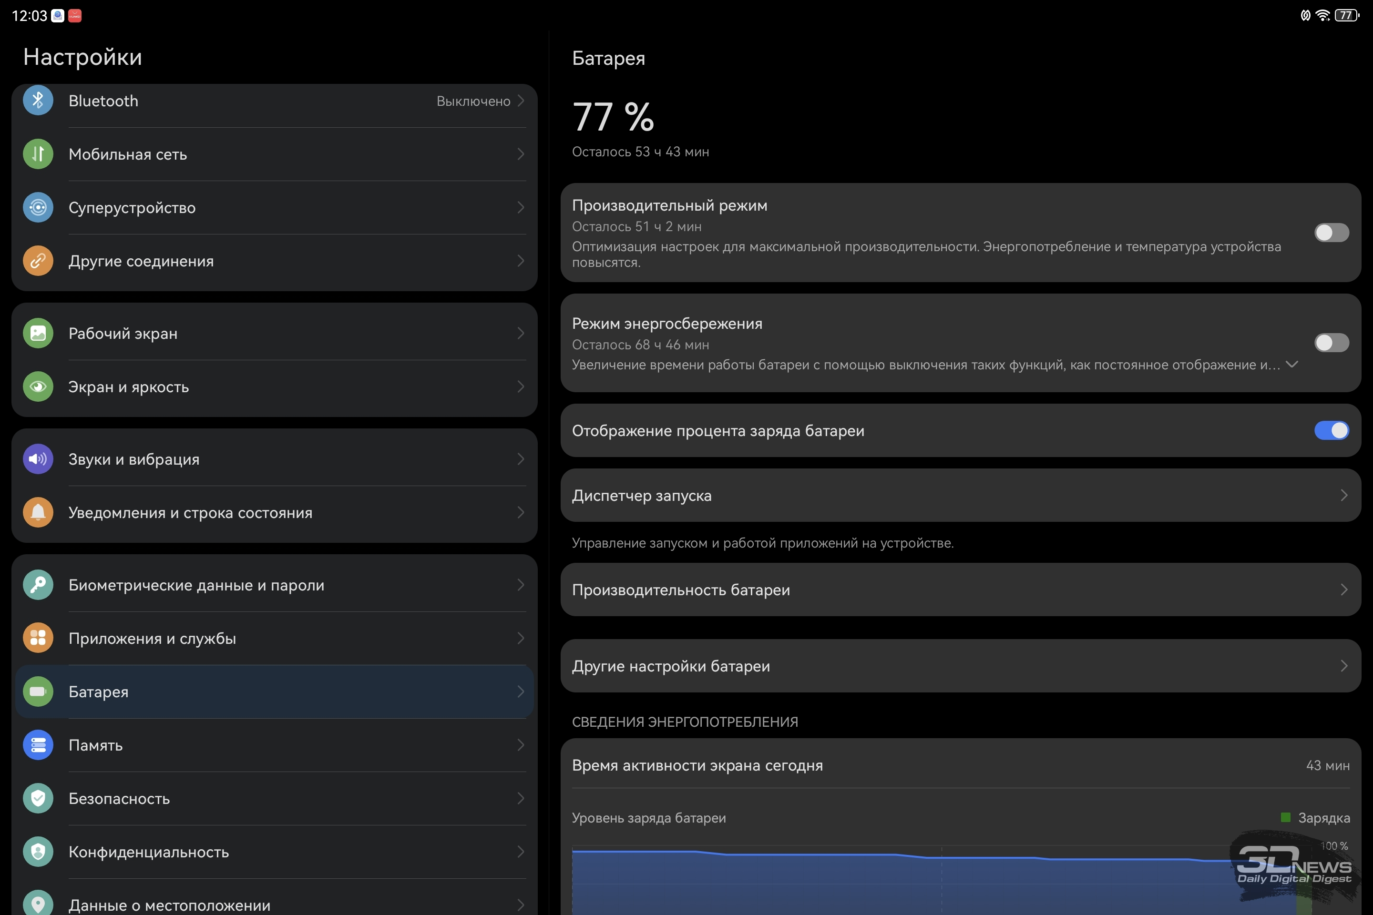
Task: Tap the chevron on Память row
Action: coord(521,744)
